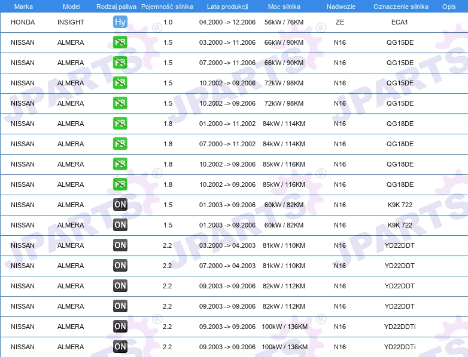Select QG15DE in the 03.2000 -> 11.2006 row

coord(400,42)
